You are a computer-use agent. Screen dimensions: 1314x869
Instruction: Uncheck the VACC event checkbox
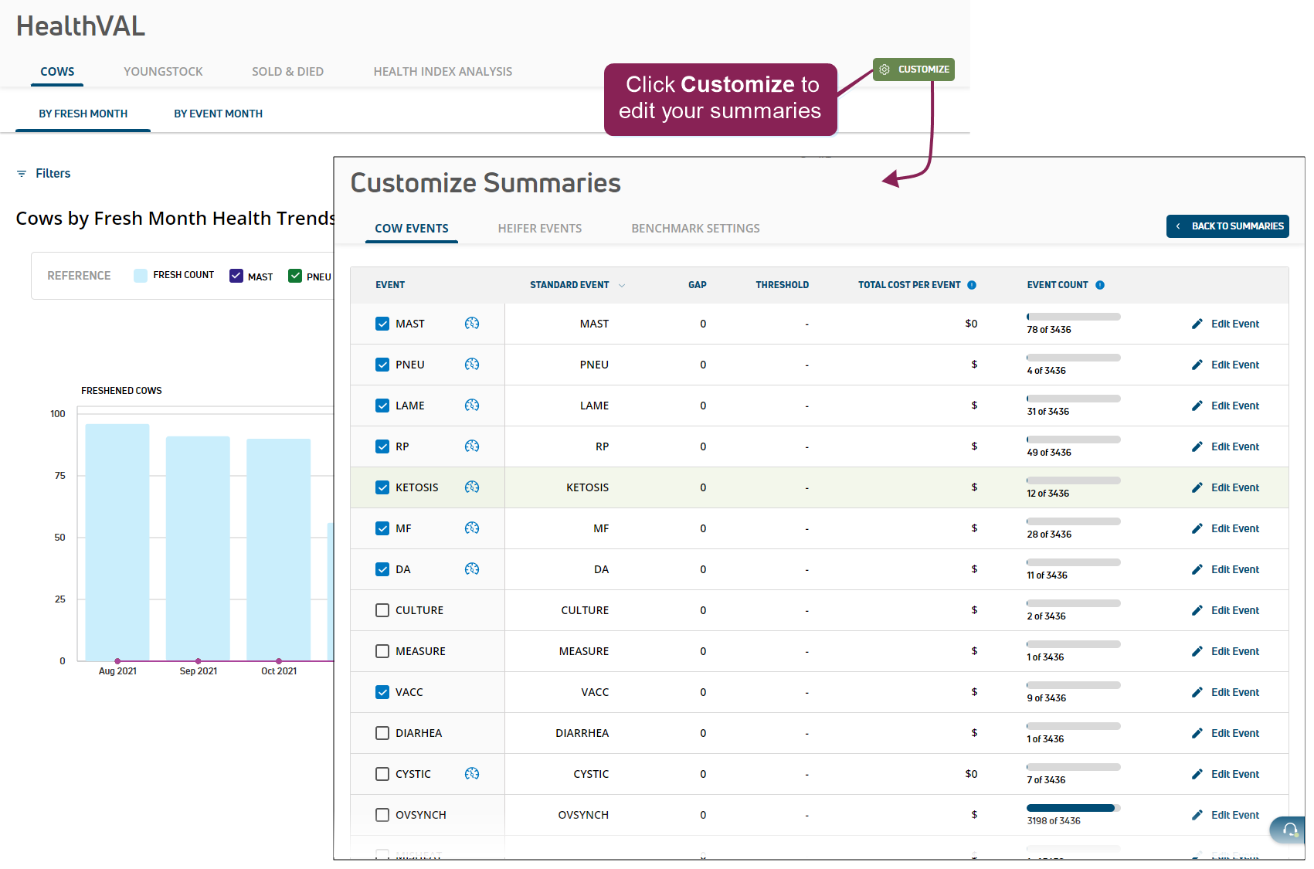[382, 692]
